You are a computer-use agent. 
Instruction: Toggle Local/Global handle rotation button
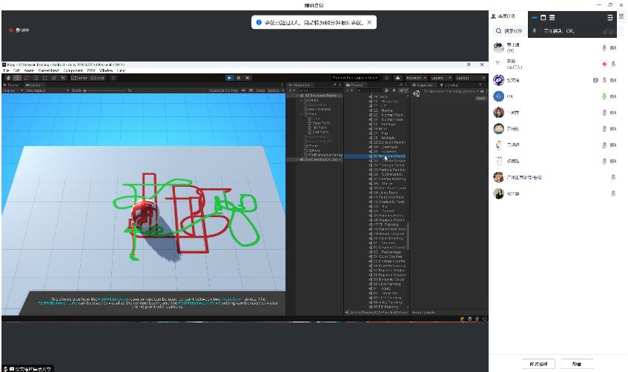click(98, 77)
